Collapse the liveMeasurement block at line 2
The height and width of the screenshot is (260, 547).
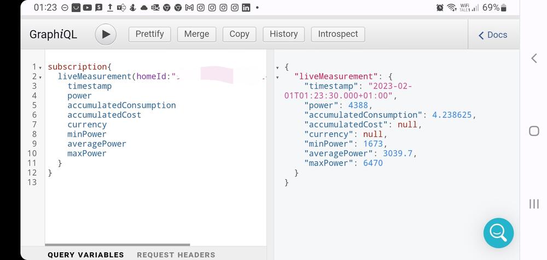point(40,77)
